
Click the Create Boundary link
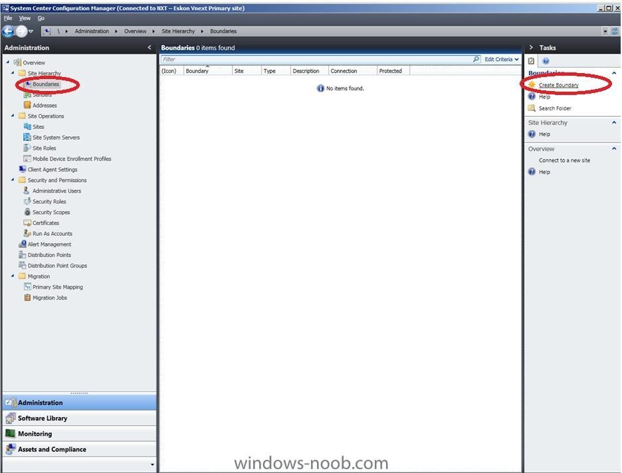[x=558, y=85]
